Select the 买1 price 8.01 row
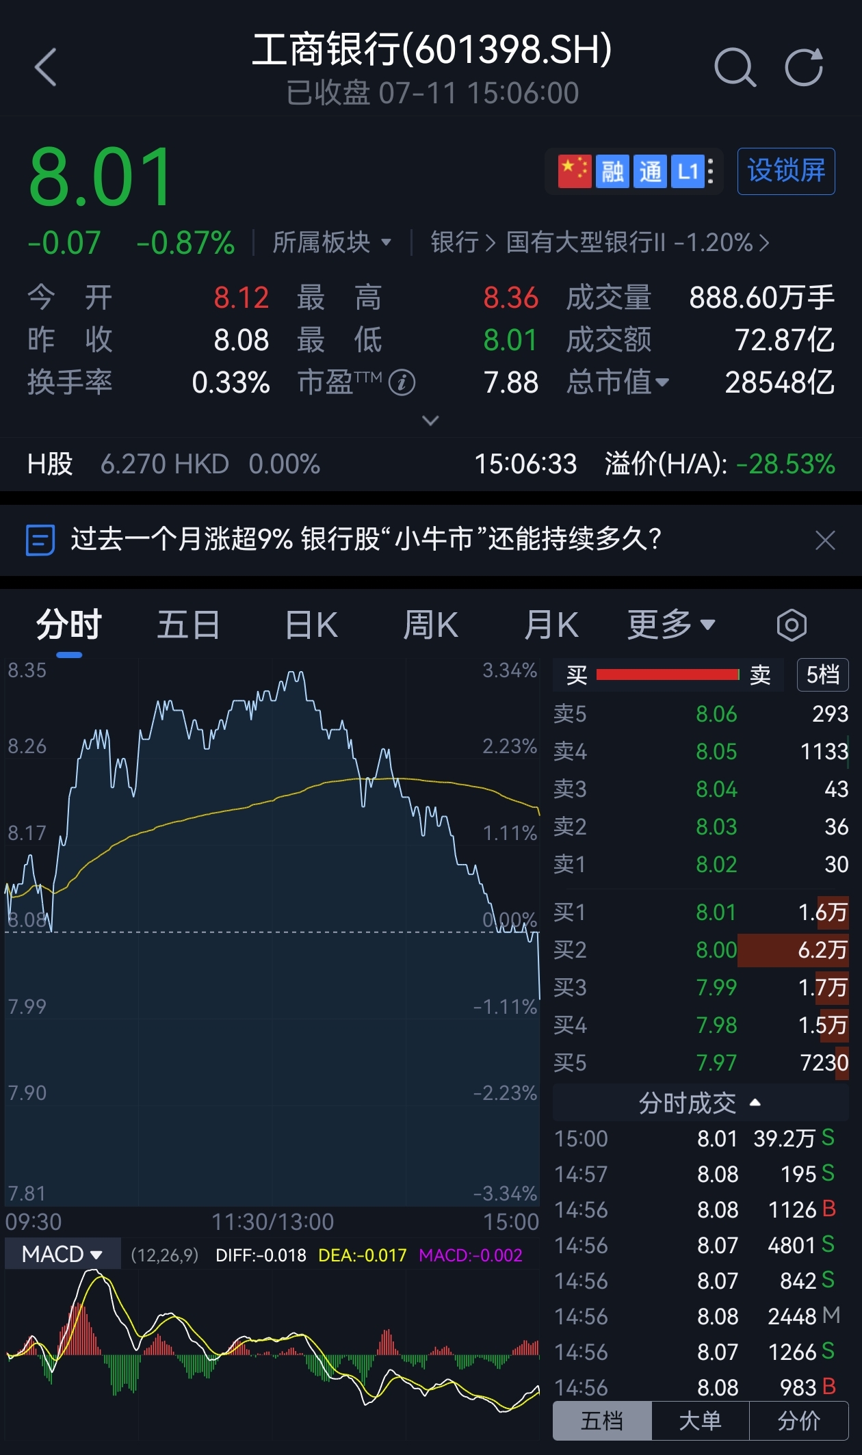862x1455 pixels. [x=701, y=912]
